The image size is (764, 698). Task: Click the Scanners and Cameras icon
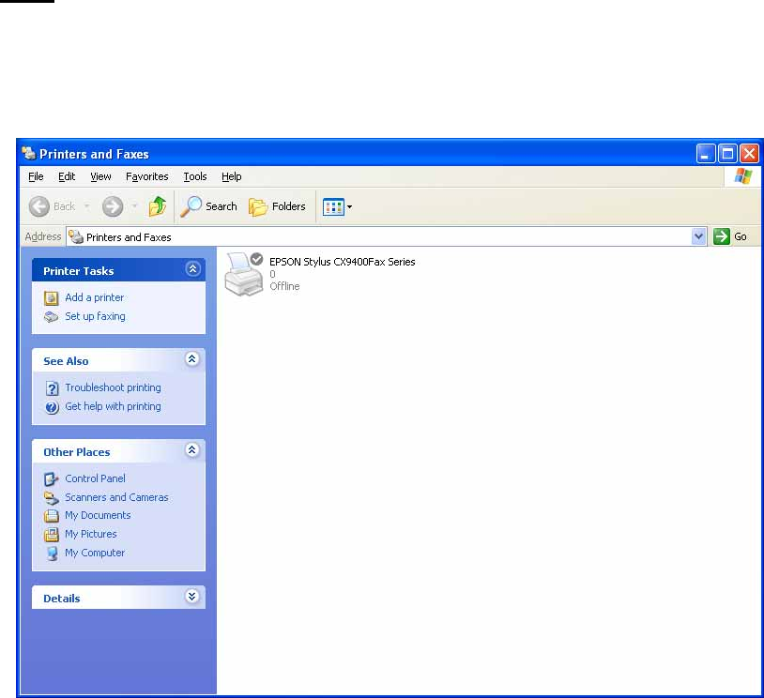click(52, 498)
